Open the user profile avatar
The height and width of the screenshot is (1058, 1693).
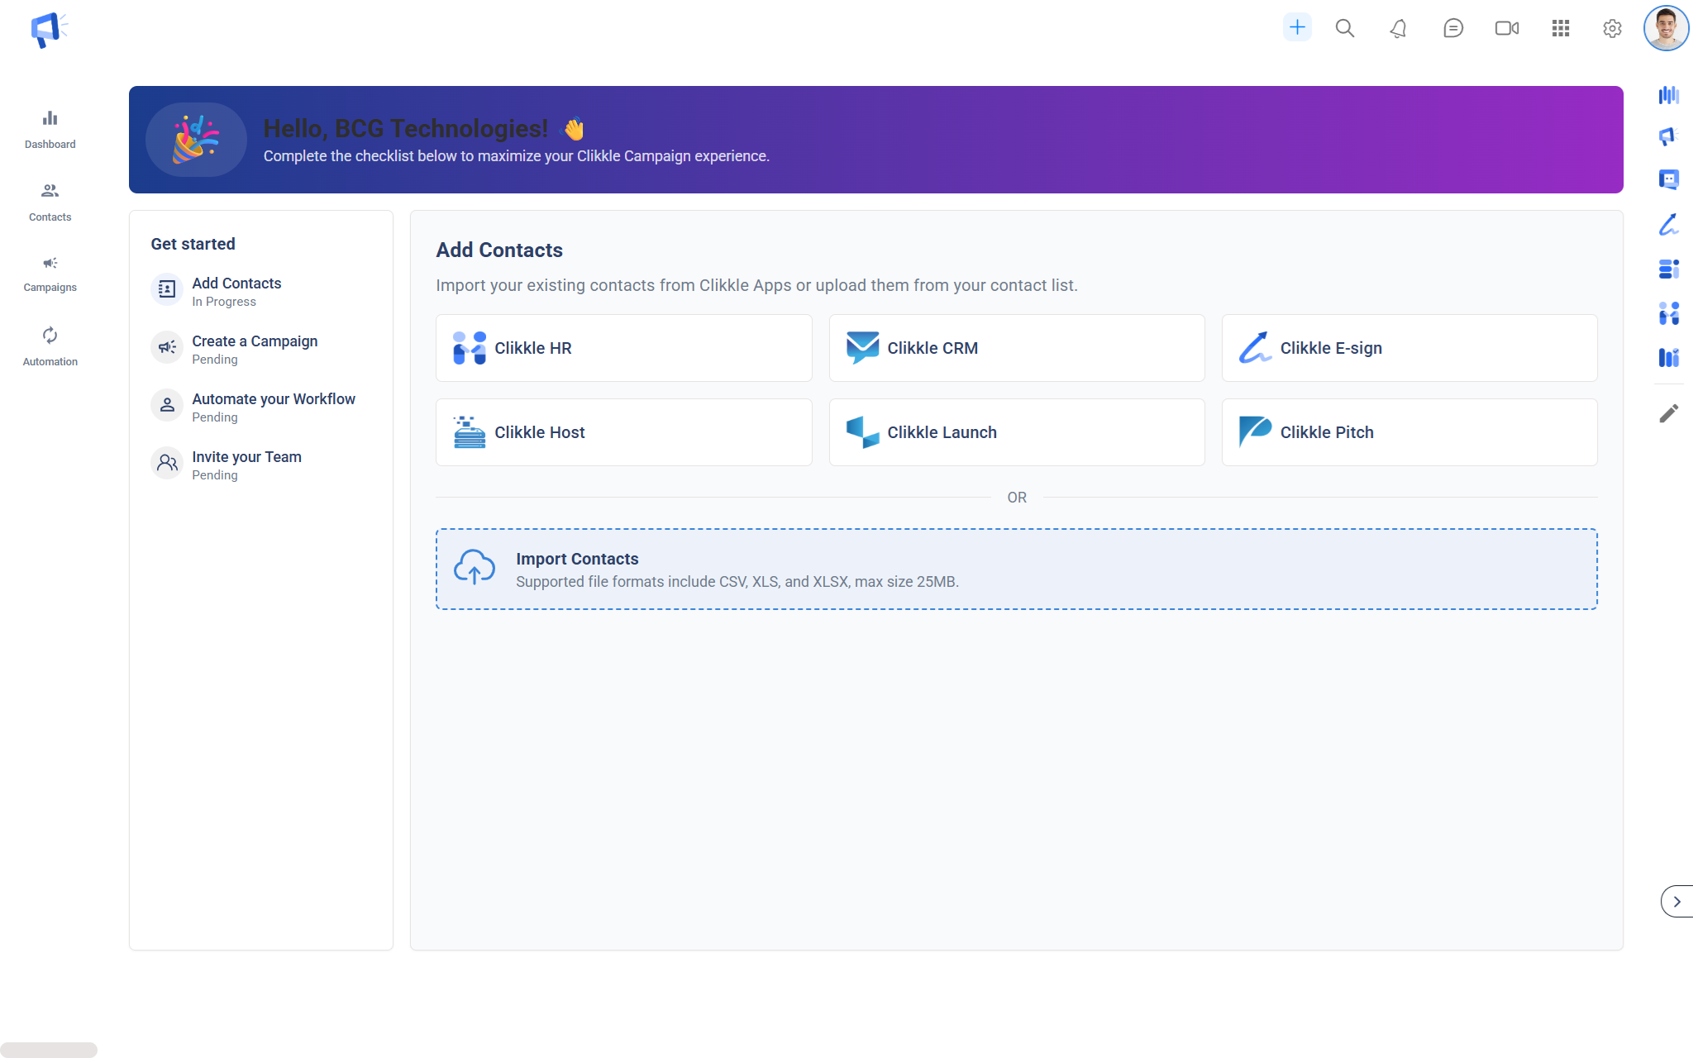pyautogui.click(x=1665, y=28)
